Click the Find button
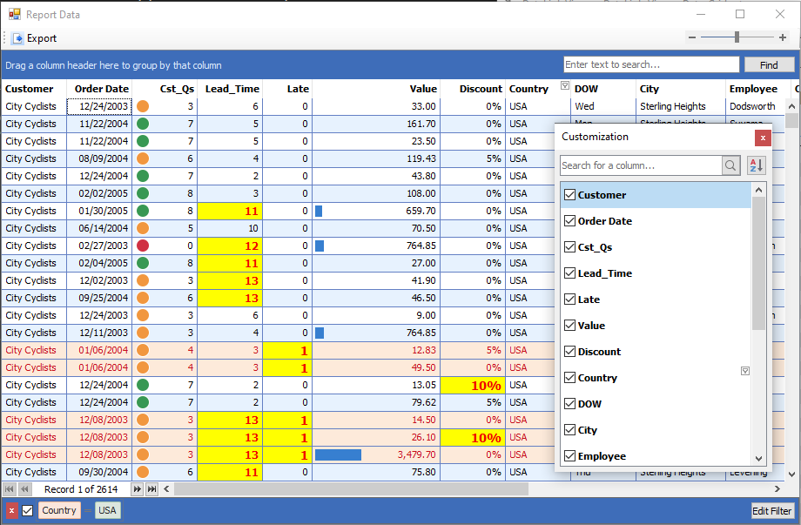 (x=769, y=64)
